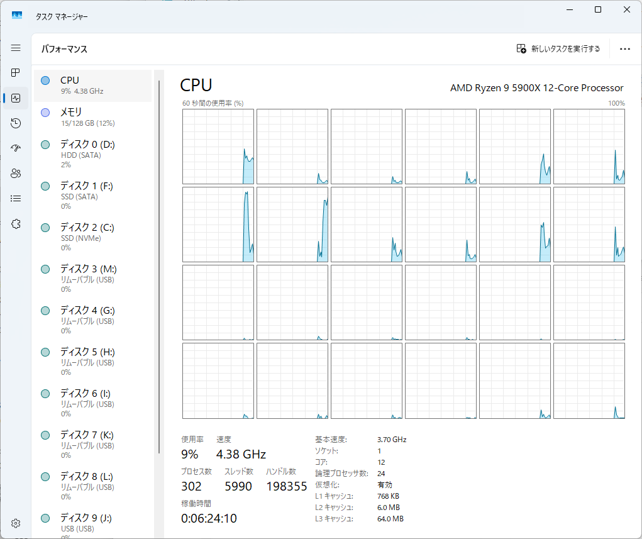
Task: Open Task Manager settings gear
Action: click(x=16, y=523)
